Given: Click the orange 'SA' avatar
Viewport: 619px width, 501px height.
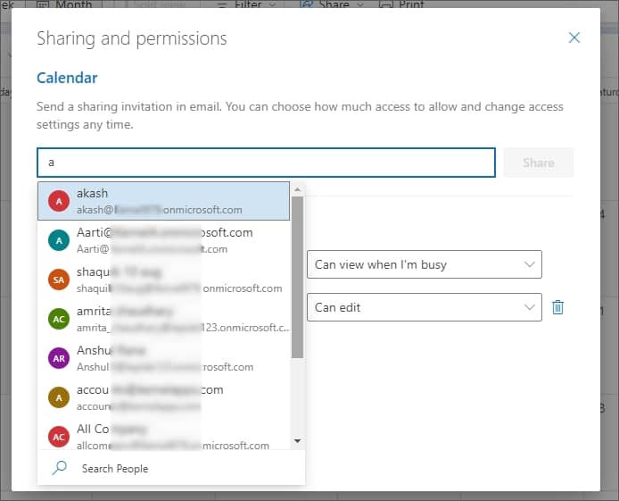Looking at the screenshot, I should (59, 280).
